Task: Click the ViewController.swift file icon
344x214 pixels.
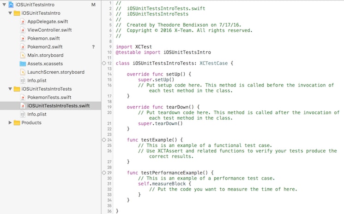Action: click(x=23, y=30)
